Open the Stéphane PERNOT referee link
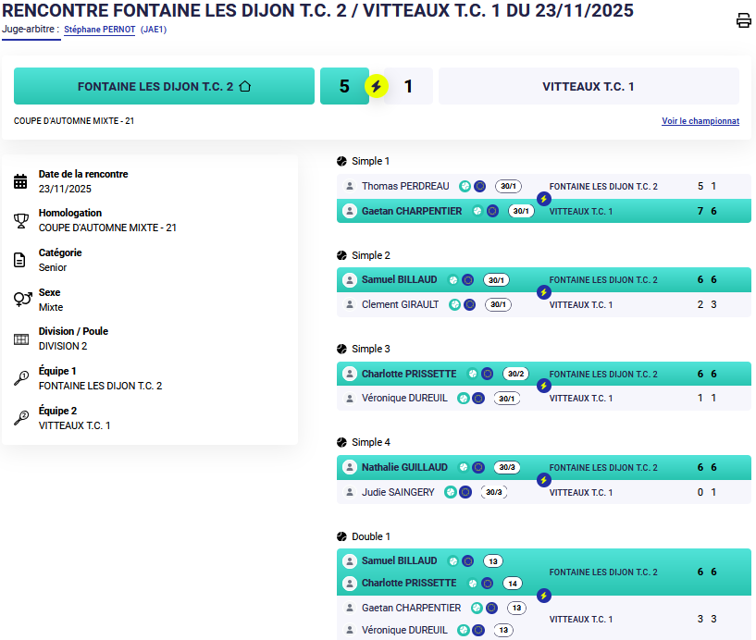The width and height of the screenshot is (756, 640). click(99, 30)
